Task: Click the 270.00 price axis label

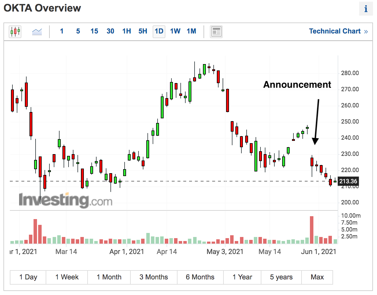Action: tap(350, 89)
